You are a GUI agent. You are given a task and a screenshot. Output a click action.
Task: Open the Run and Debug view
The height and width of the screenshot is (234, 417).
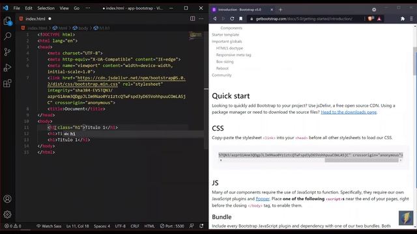pos(7,68)
